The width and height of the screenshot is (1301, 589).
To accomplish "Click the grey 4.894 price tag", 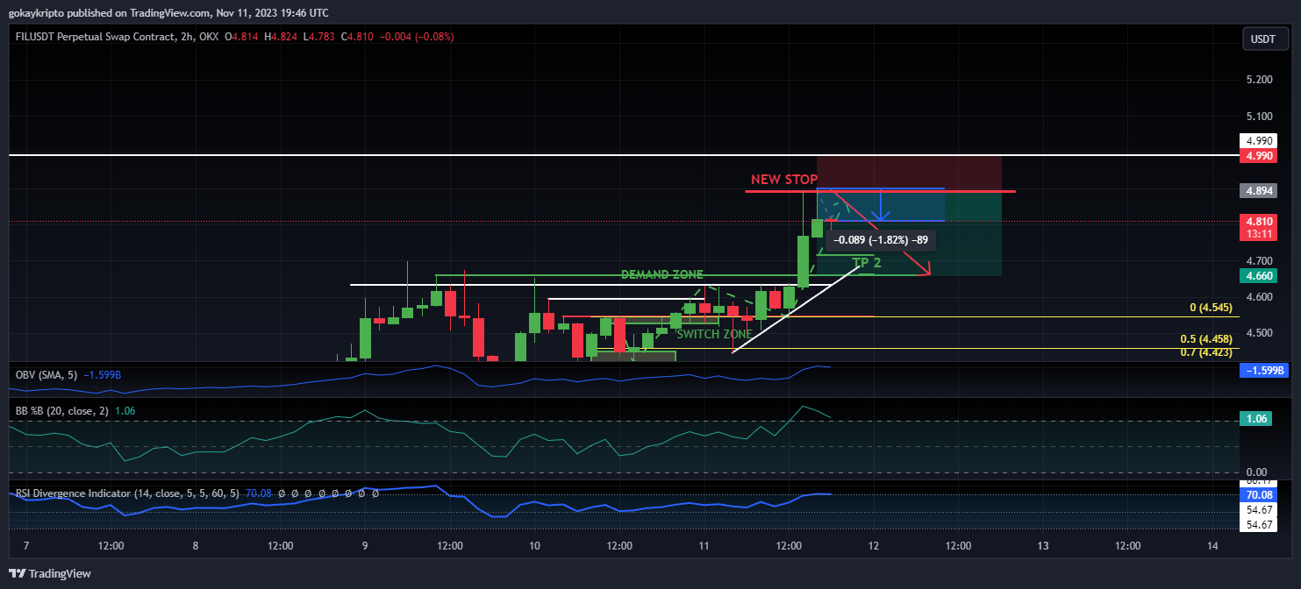I will 1259,190.
